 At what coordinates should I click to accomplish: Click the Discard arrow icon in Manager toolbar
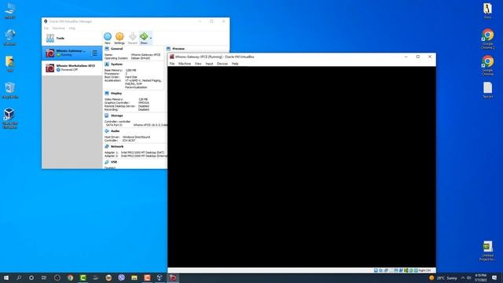[132, 37]
